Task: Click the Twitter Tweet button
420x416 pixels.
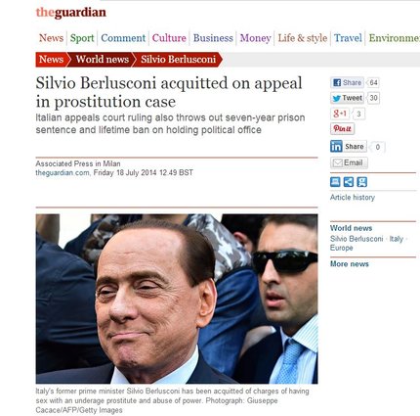Action: point(347,98)
